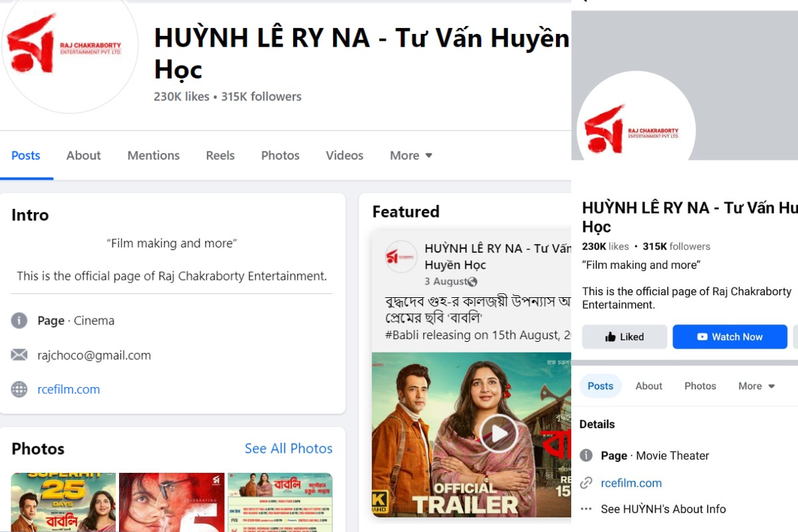Click the info icon beside Page Cinema

tap(19, 321)
